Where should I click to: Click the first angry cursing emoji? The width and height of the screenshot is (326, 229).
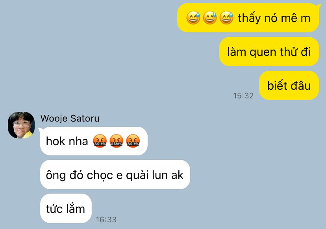coord(100,141)
